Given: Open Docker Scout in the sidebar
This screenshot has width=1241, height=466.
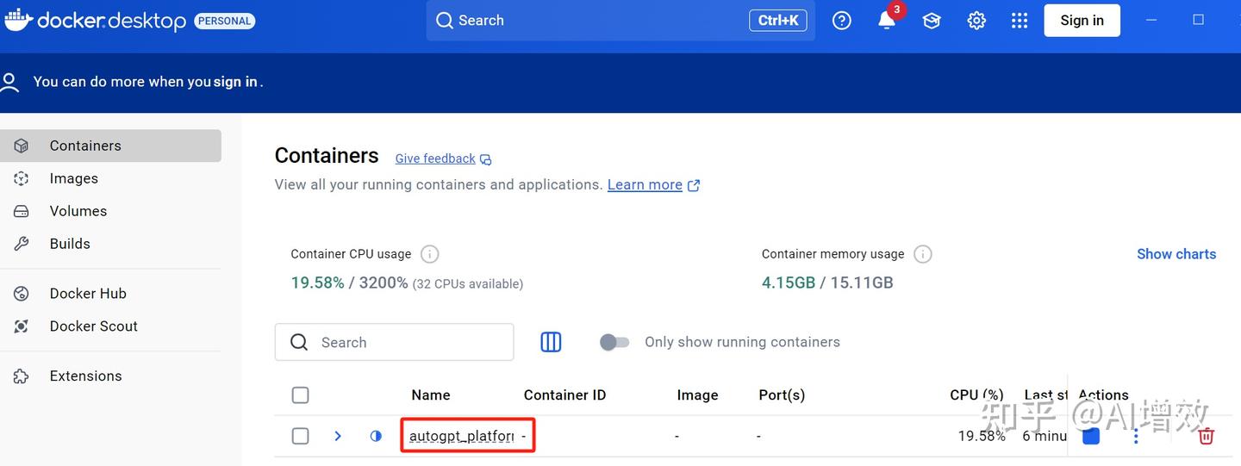Looking at the screenshot, I should click(x=110, y=326).
